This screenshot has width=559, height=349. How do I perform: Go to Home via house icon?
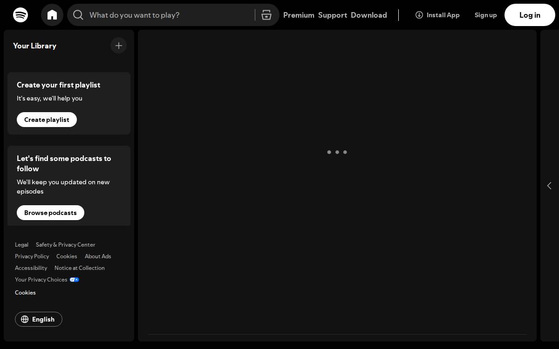tap(52, 15)
